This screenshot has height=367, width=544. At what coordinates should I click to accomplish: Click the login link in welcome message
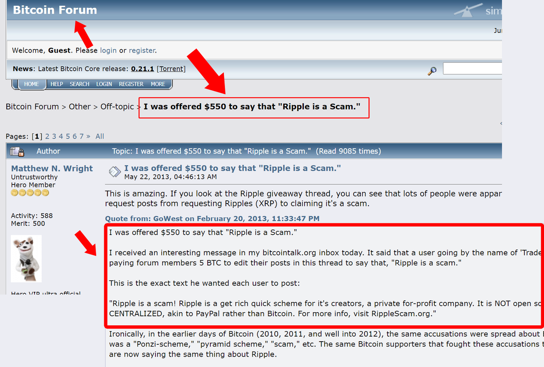click(x=108, y=50)
